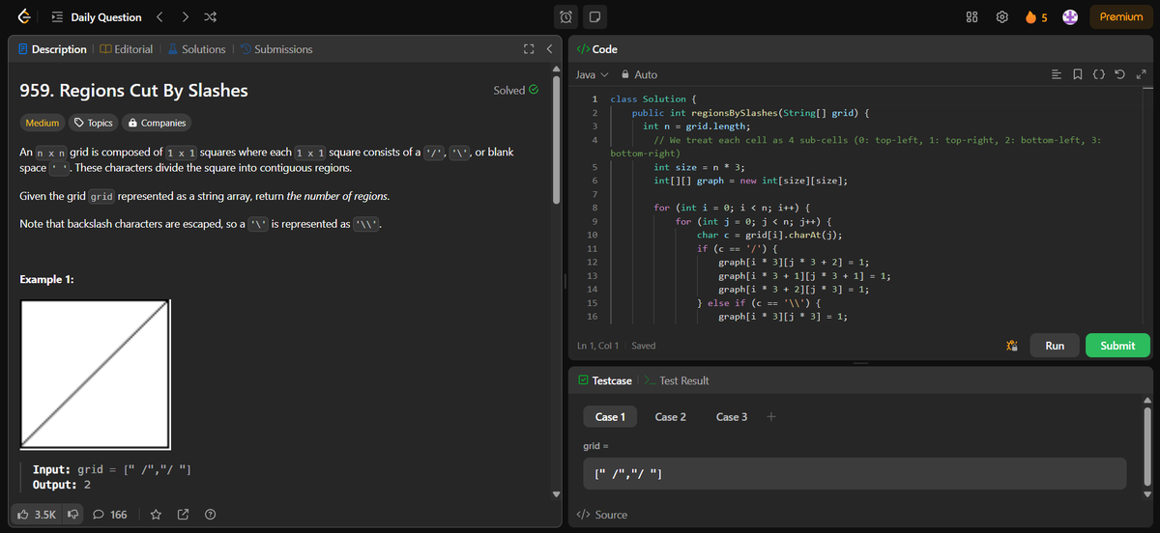This screenshot has width=1160, height=533.
Task: Open the 166 comments
Action: pyautogui.click(x=109, y=515)
